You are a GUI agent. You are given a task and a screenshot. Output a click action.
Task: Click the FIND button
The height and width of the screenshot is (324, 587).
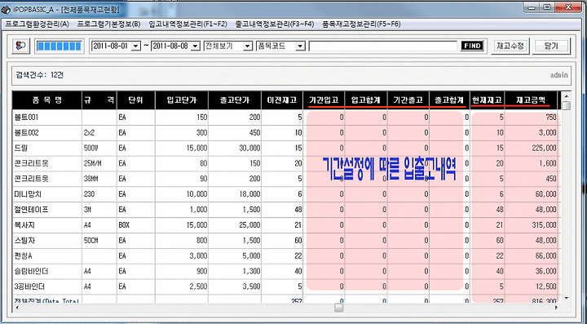coord(472,46)
